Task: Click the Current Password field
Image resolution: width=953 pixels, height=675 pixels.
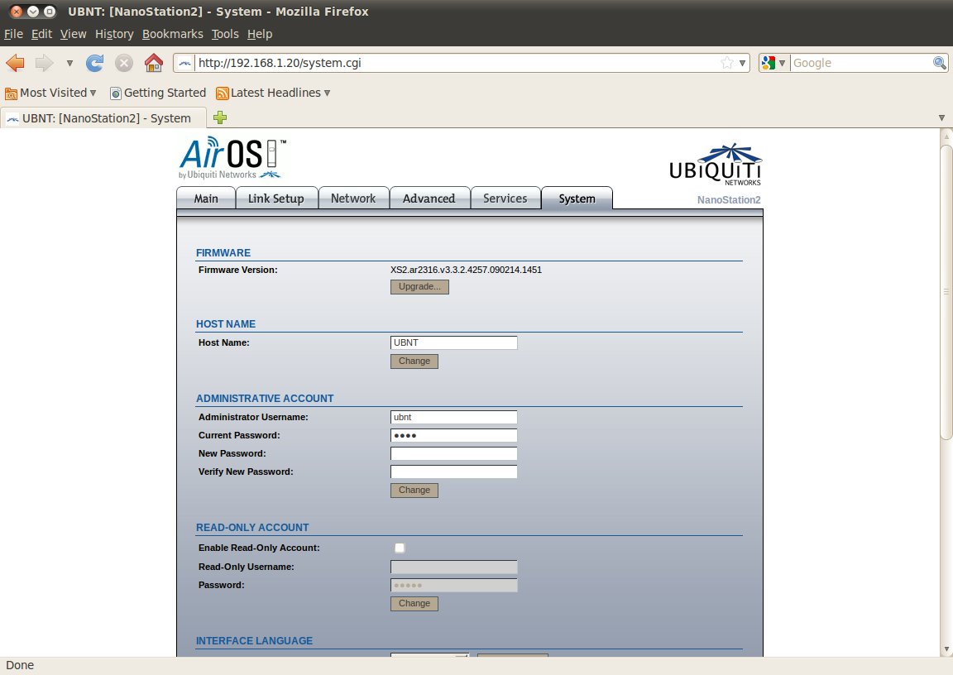Action: click(x=453, y=436)
